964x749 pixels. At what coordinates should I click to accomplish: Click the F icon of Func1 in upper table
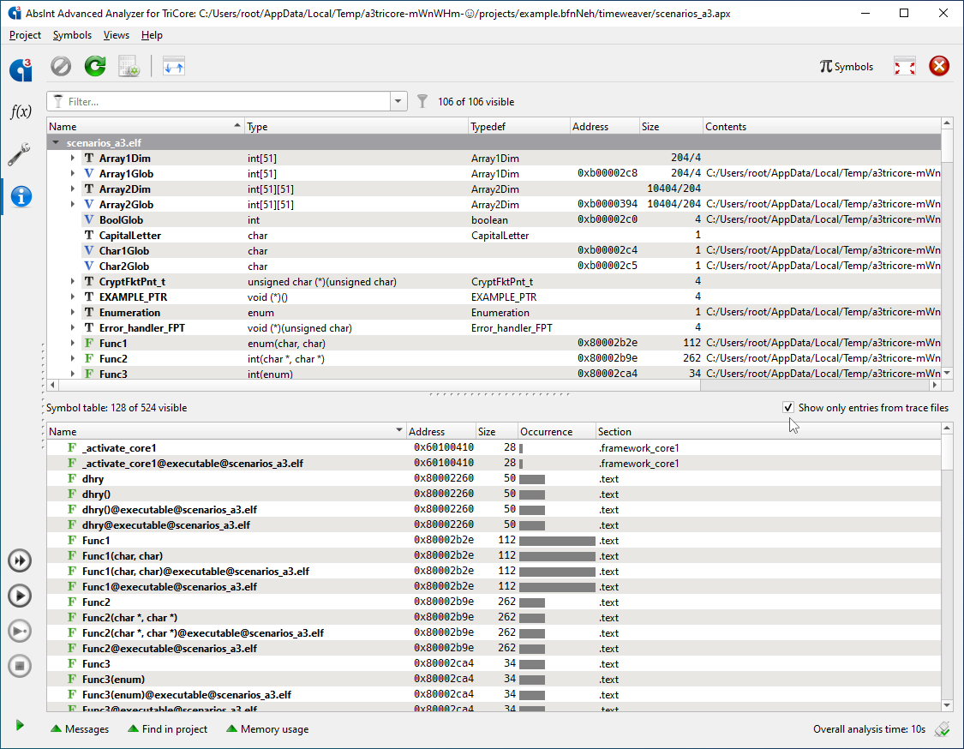pyautogui.click(x=89, y=343)
